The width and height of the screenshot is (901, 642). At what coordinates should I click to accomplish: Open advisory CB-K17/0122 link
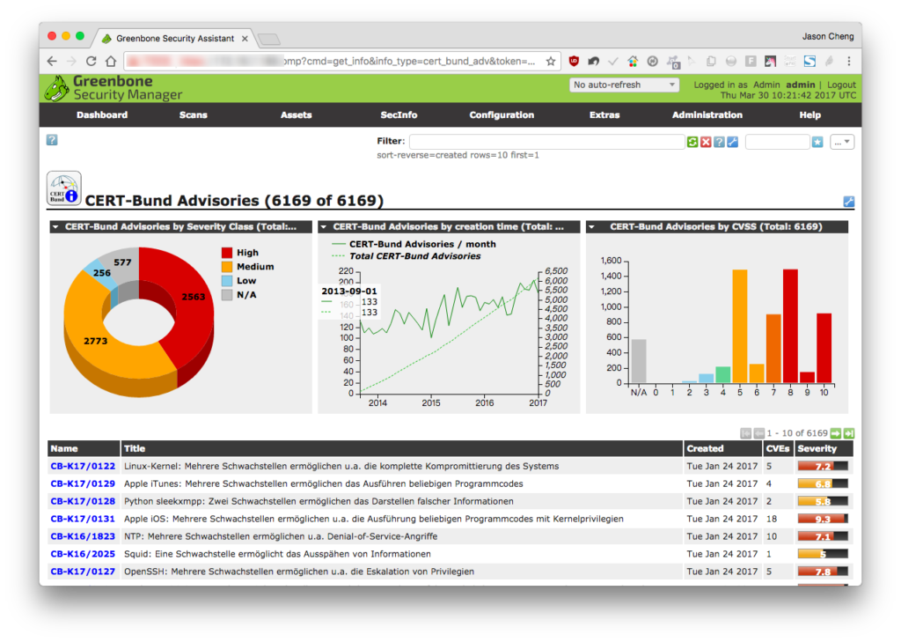(x=83, y=466)
